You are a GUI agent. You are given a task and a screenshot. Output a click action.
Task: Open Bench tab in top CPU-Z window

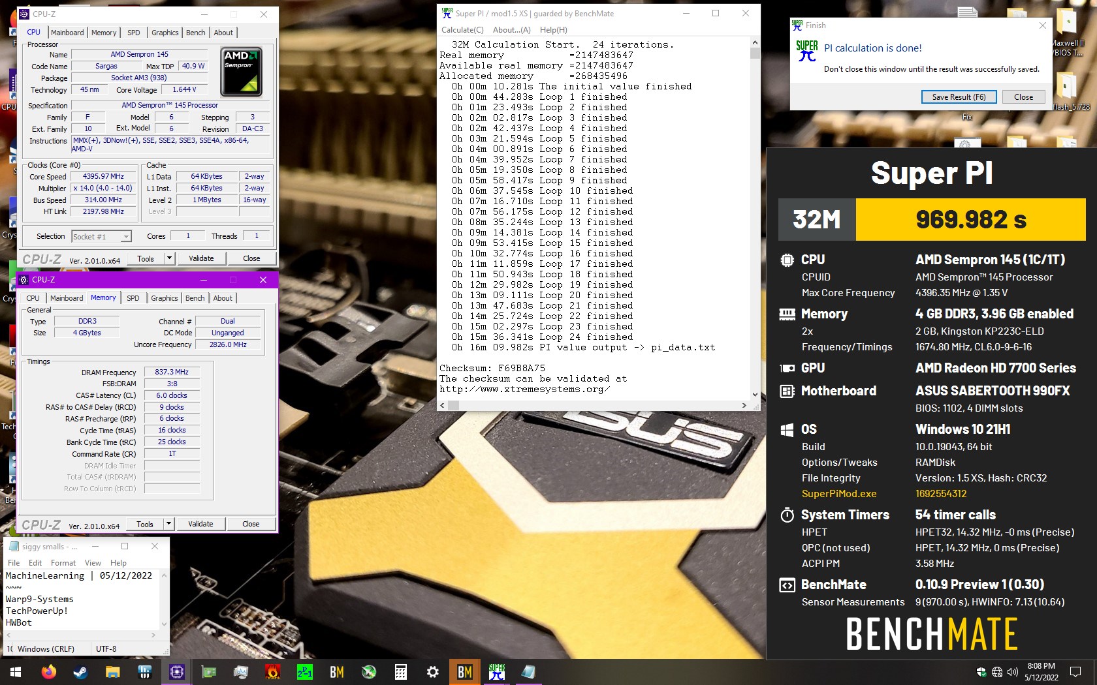point(195,33)
